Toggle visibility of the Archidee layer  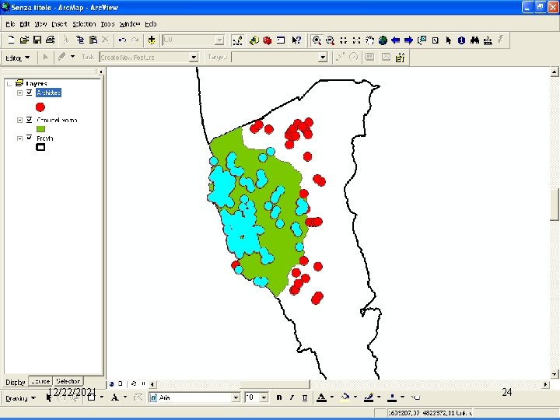coord(30,93)
